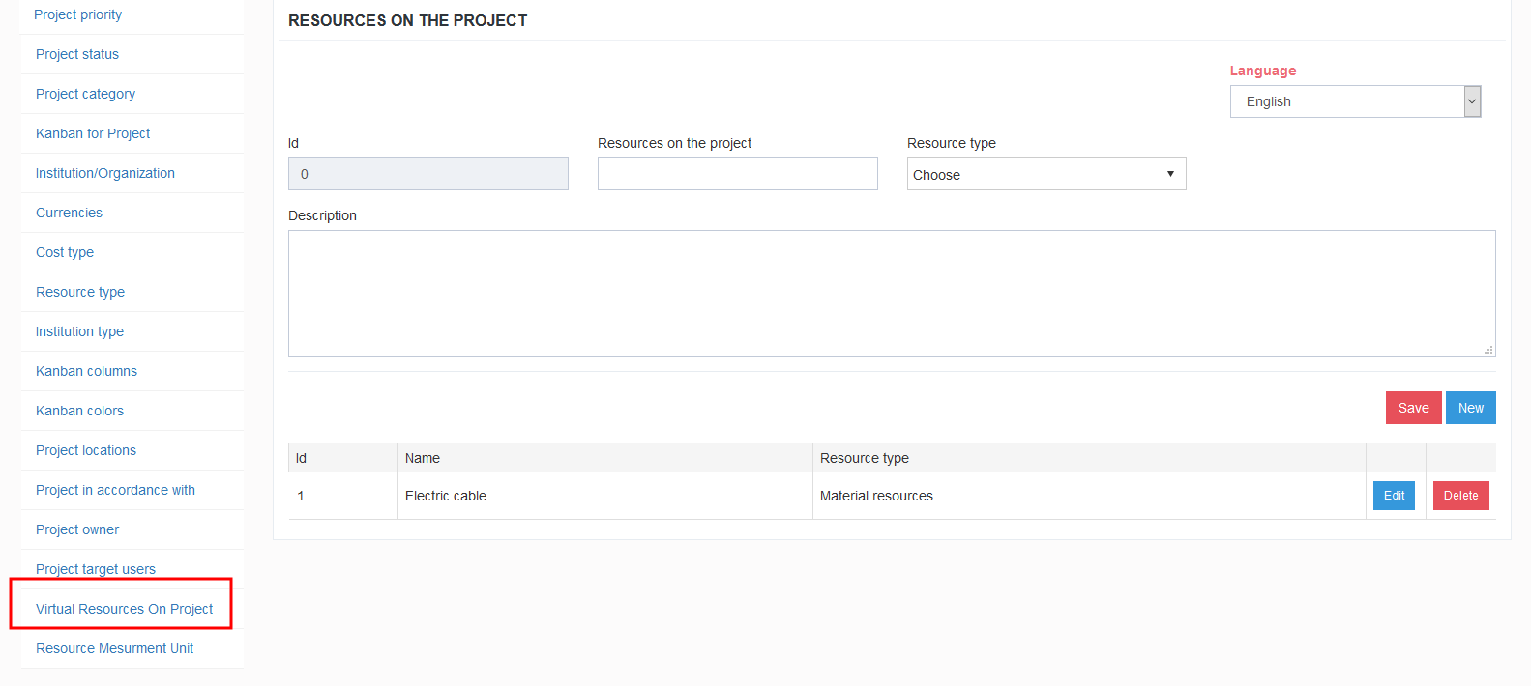Go to Project category
The height and width of the screenshot is (686, 1531).
click(85, 94)
